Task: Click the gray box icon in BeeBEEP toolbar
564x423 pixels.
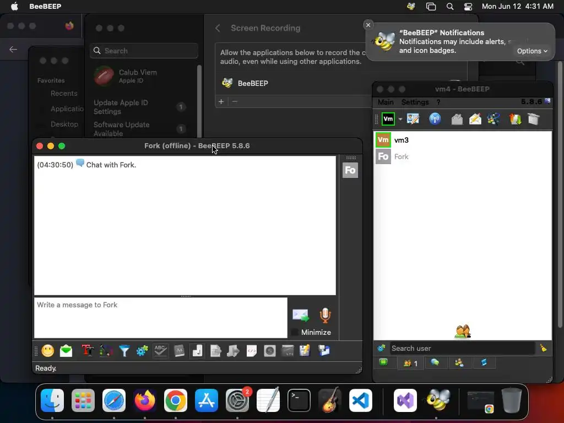Action: 533,119
